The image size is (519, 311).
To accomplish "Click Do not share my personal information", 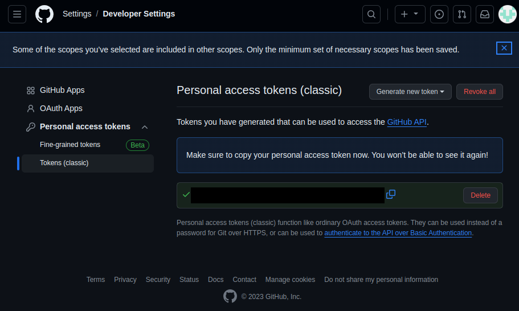I will [381, 280].
